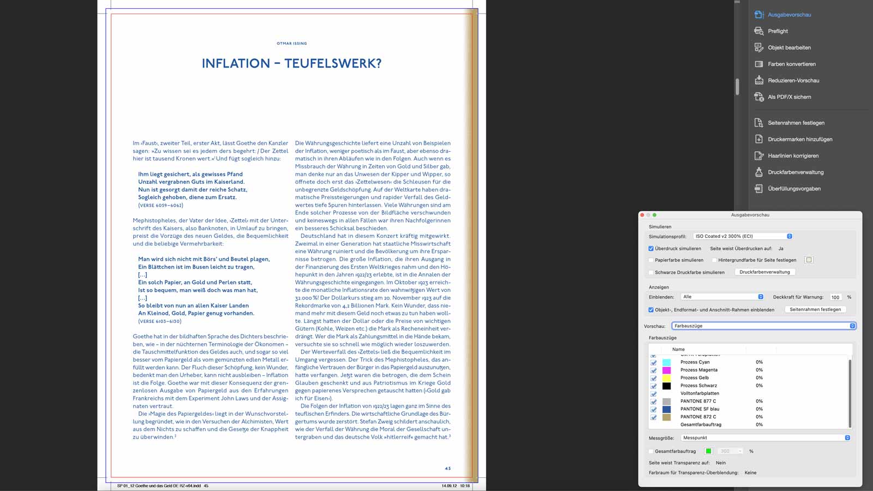Screen dimensions: 873x491
Task: Open the Reduzieren-Vorschau icon
Action: coord(758,80)
